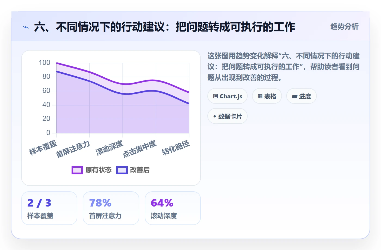Click the section title 六、不同情况下的行动建议

(165, 27)
